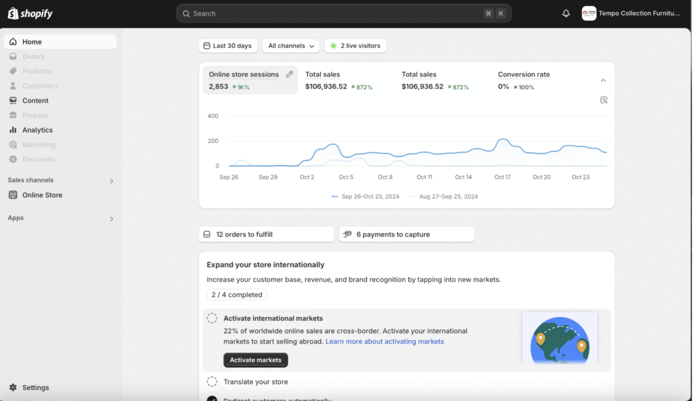Viewport: 693px width, 401px height.
Task: Select the first Total sales metric
Action: tap(339, 80)
